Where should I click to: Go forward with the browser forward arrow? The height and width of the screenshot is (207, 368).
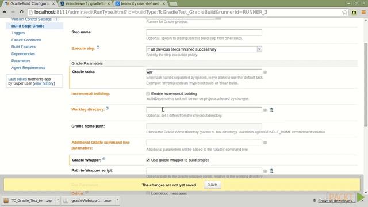[x=13, y=12]
